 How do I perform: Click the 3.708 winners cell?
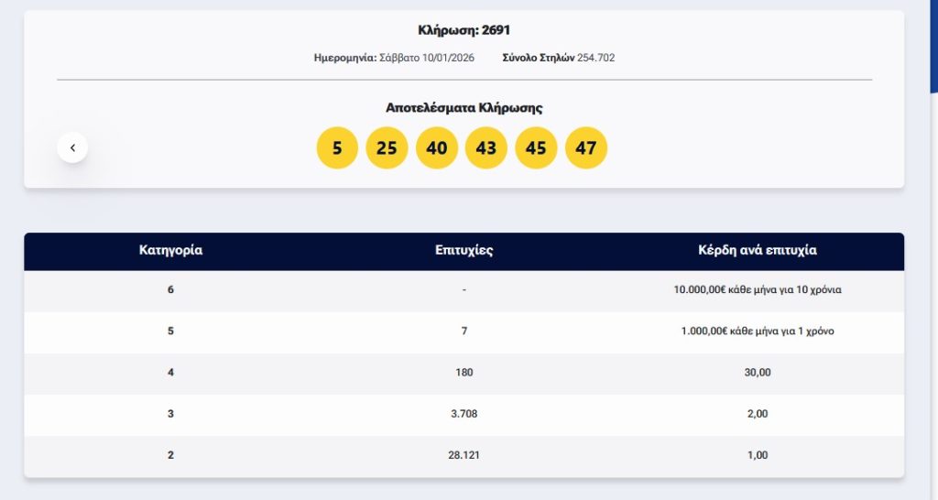tap(464, 413)
